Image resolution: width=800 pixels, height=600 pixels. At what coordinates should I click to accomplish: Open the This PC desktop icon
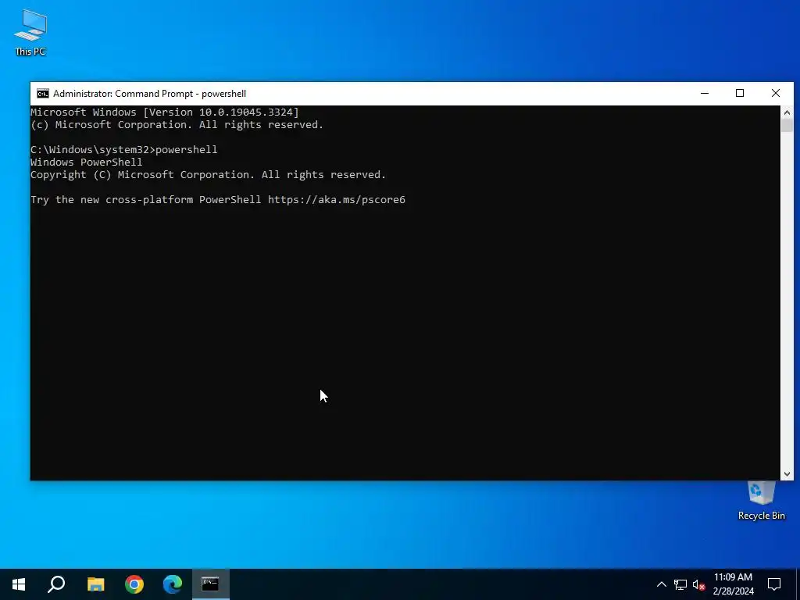(x=30, y=32)
